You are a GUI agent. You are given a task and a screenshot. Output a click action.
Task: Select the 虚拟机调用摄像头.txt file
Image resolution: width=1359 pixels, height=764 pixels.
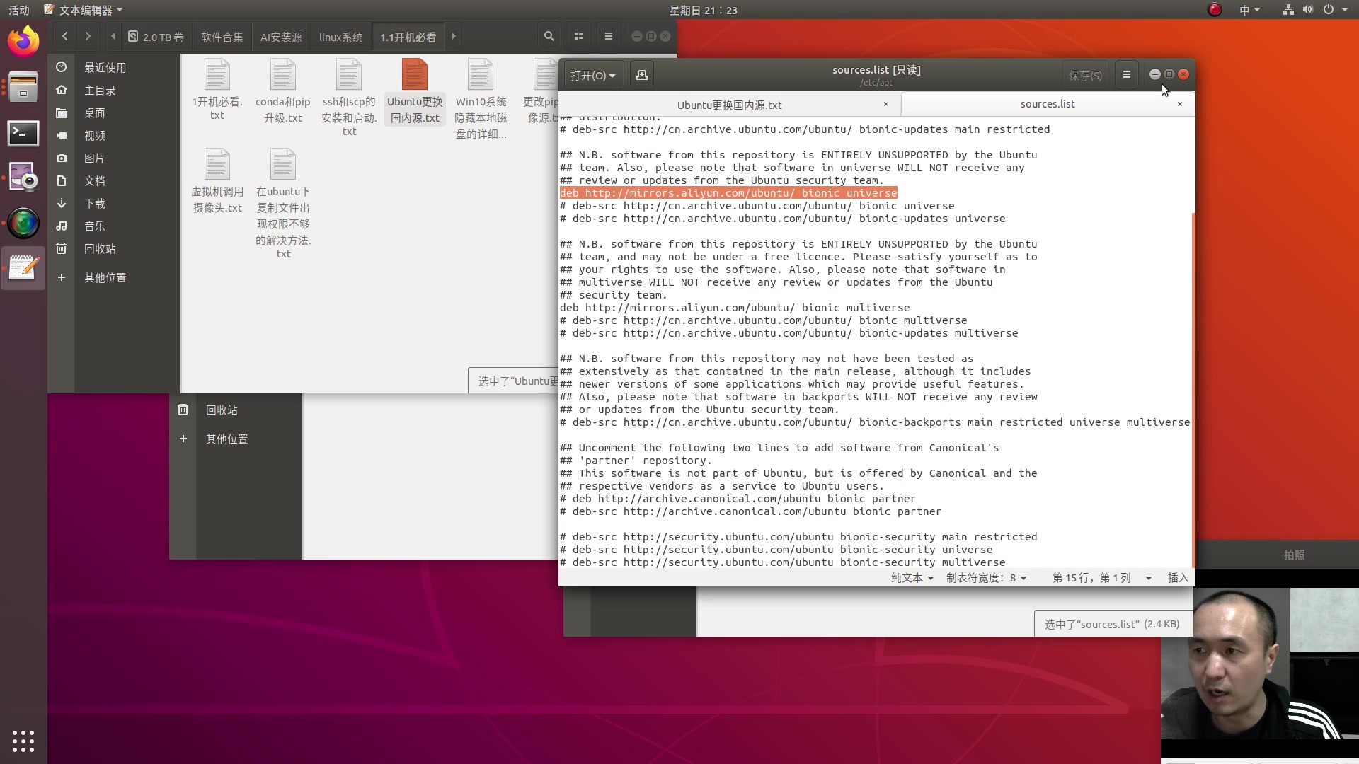tap(217, 181)
